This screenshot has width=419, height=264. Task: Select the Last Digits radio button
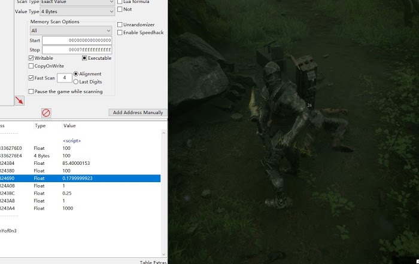pos(75,82)
